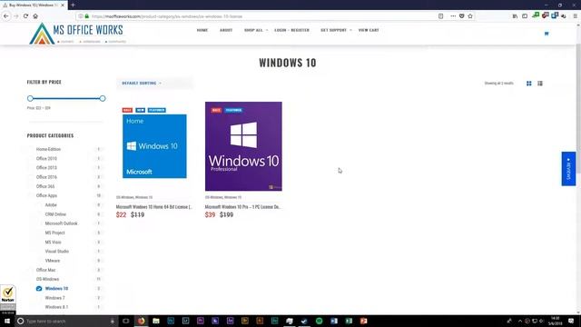Viewport: 581px width, 327px height.
Task: Select the Windows 7 category
Action: coord(54,298)
